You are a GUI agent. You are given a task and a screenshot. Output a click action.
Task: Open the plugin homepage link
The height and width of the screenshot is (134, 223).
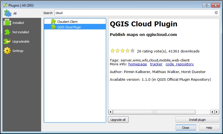137,64
